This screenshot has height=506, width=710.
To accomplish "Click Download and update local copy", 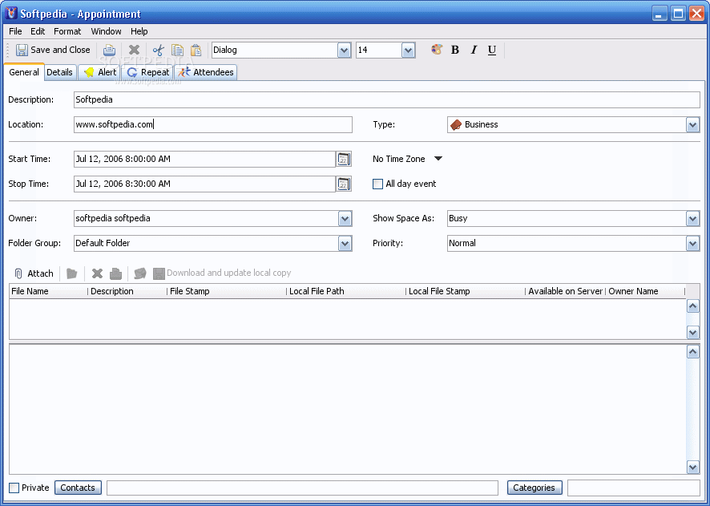I will coord(222,273).
